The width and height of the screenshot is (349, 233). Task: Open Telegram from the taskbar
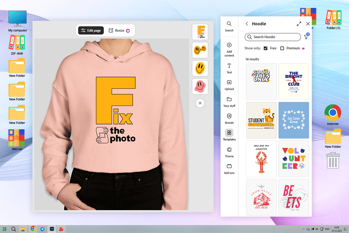point(42,229)
